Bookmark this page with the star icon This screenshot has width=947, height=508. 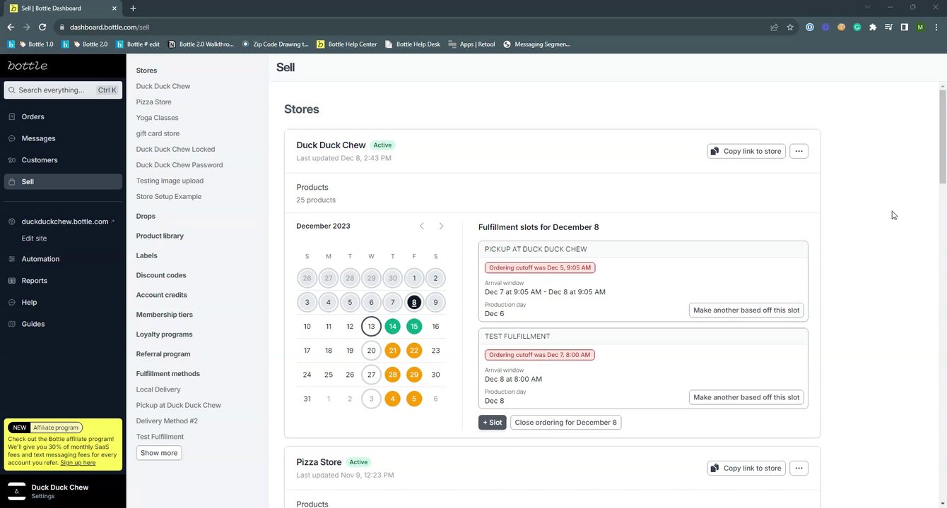[x=790, y=27]
